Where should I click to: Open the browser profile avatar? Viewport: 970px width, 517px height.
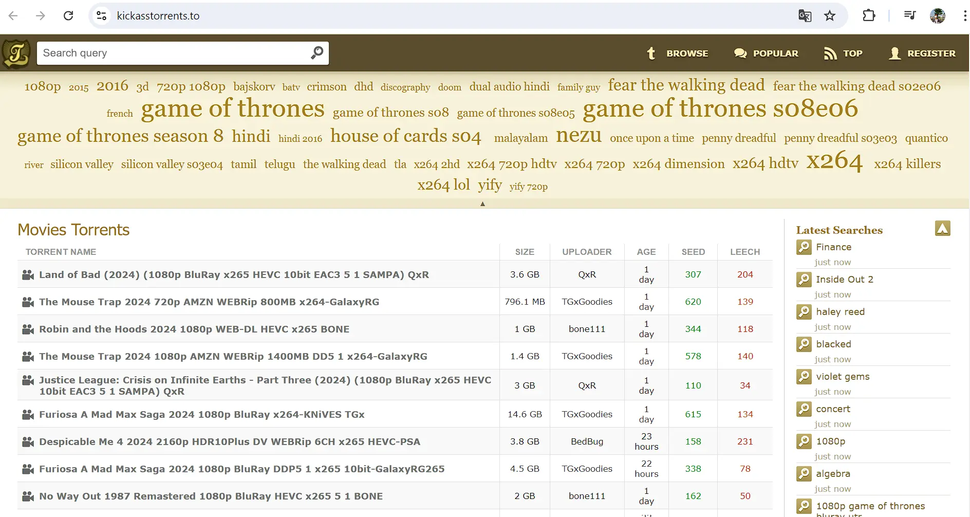pyautogui.click(x=938, y=16)
